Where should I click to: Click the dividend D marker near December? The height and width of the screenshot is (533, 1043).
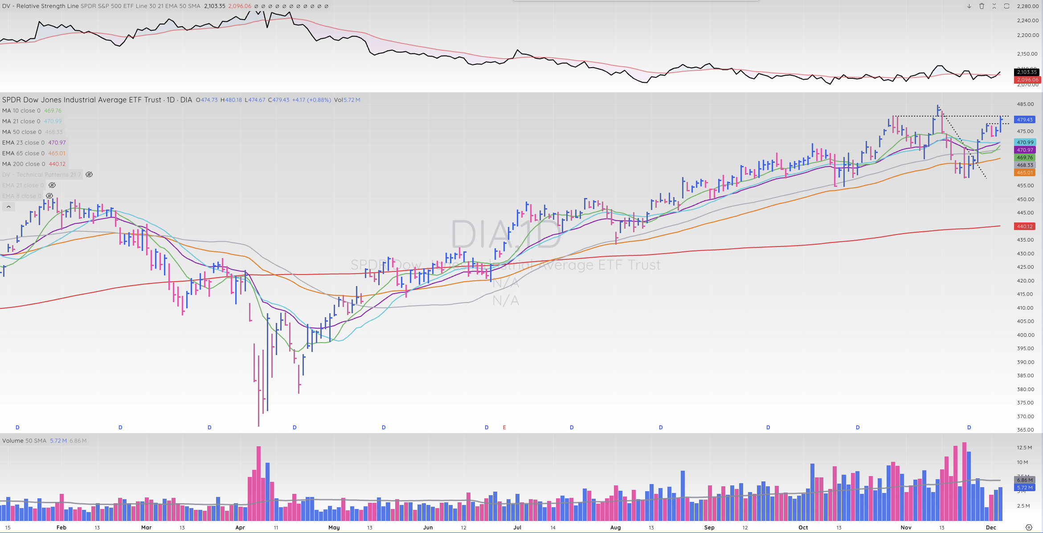[x=969, y=428]
